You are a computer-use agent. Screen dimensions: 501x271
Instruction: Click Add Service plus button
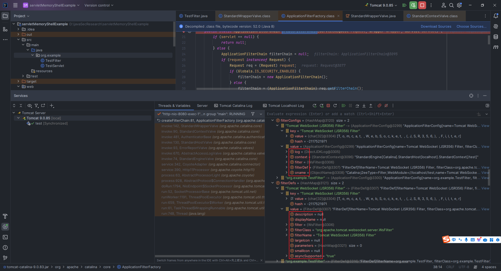click(x=52, y=106)
